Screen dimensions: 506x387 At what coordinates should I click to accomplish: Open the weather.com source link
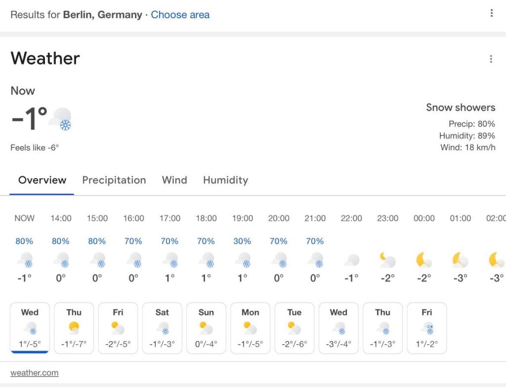[x=34, y=373]
